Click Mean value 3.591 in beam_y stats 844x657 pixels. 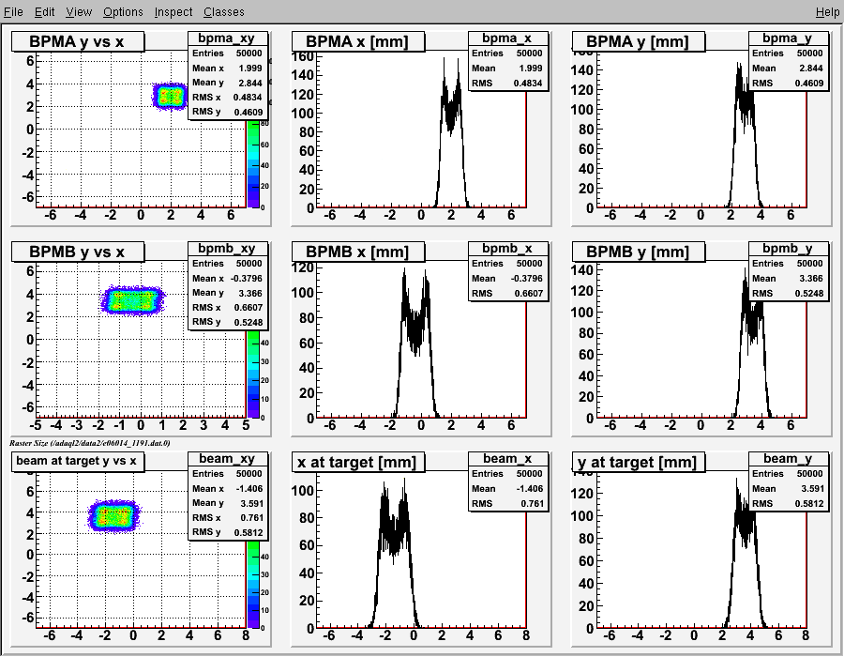click(x=811, y=488)
